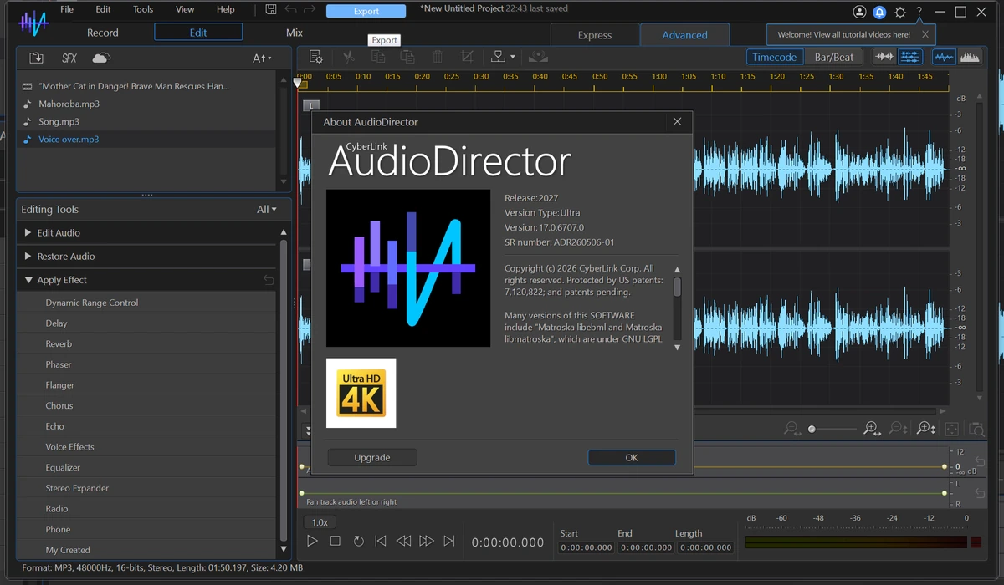This screenshot has height=585, width=1004.
Task: Open the track settings icon above timeline
Action: point(315,57)
